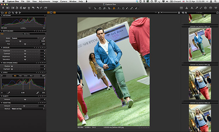The image size is (219, 132).
Task: Select the Grey white balance tab
Action: tap(2, 34)
